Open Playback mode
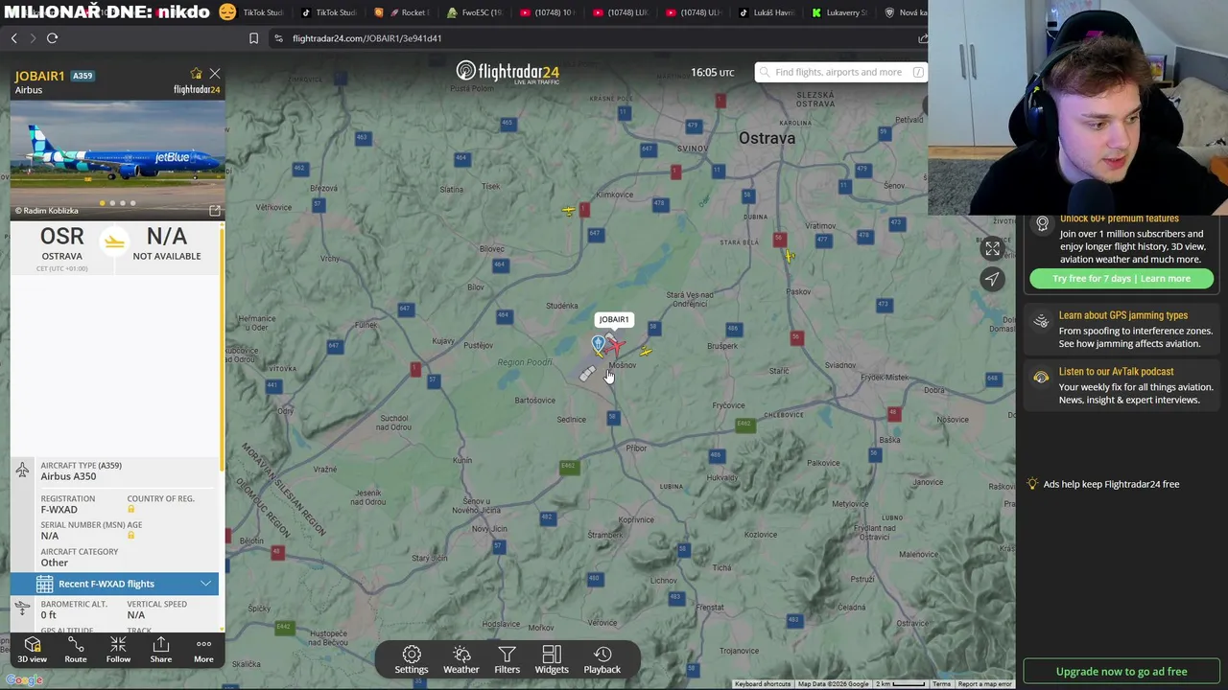Screen dimensions: 1228x690 pos(602,659)
